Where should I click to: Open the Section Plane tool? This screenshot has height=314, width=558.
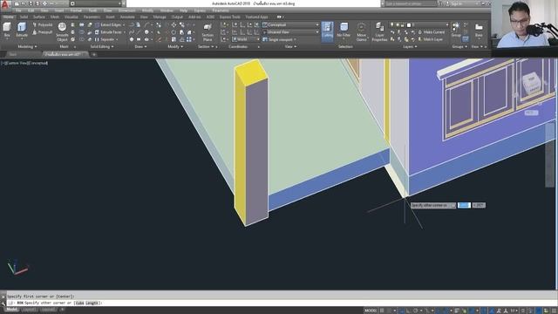pyautogui.click(x=208, y=32)
